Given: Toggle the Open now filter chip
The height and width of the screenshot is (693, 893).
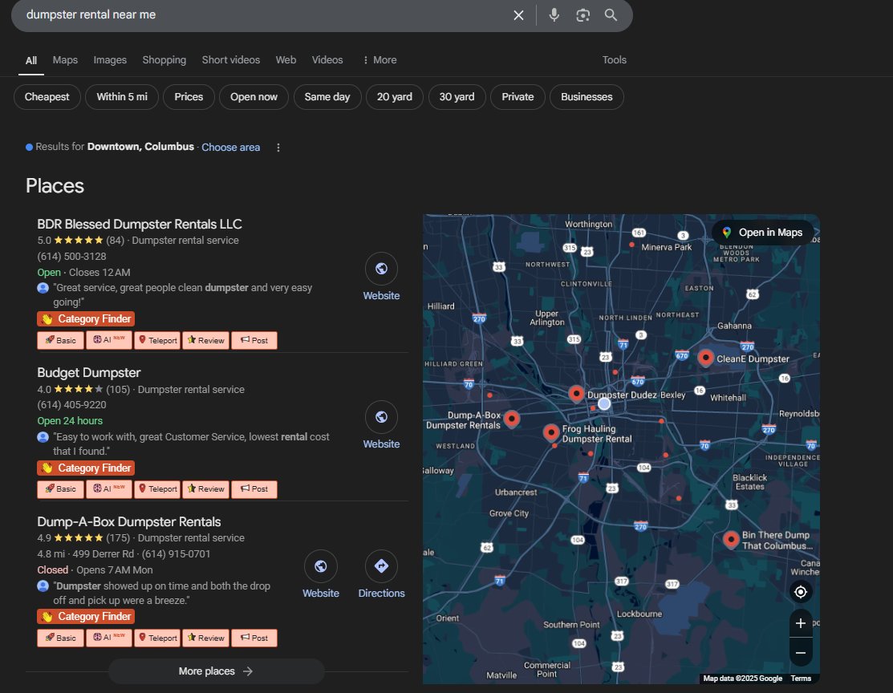Looking at the screenshot, I should pos(254,97).
